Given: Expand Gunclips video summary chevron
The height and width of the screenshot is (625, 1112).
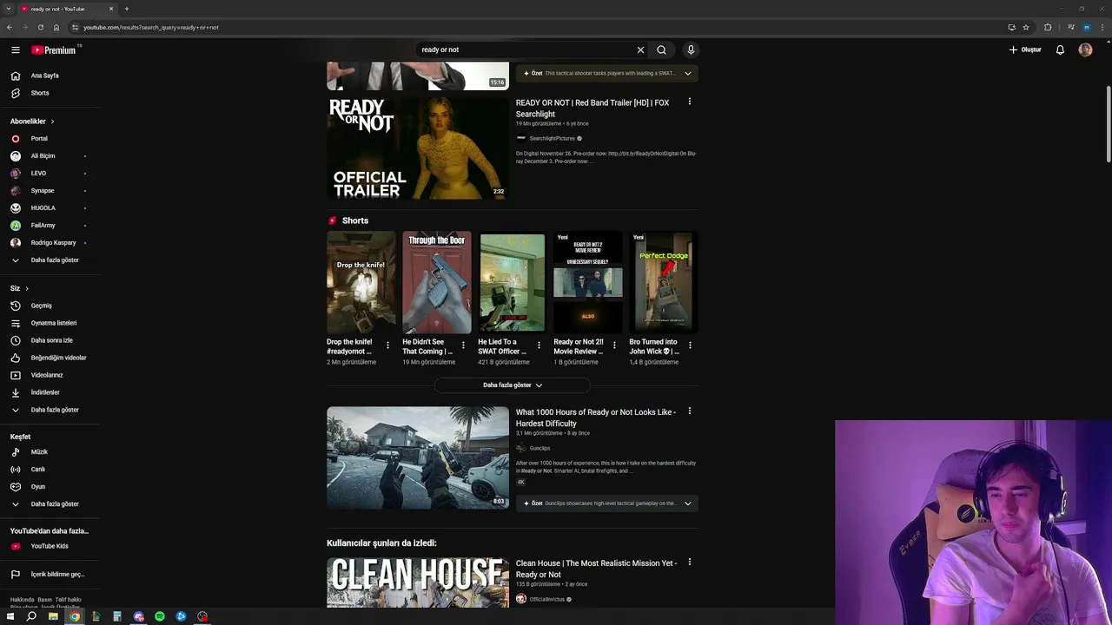Looking at the screenshot, I should pyautogui.click(x=688, y=503).
